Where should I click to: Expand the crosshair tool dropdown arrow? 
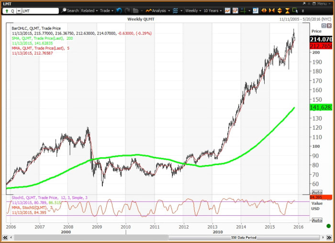(x=249, y=11)
